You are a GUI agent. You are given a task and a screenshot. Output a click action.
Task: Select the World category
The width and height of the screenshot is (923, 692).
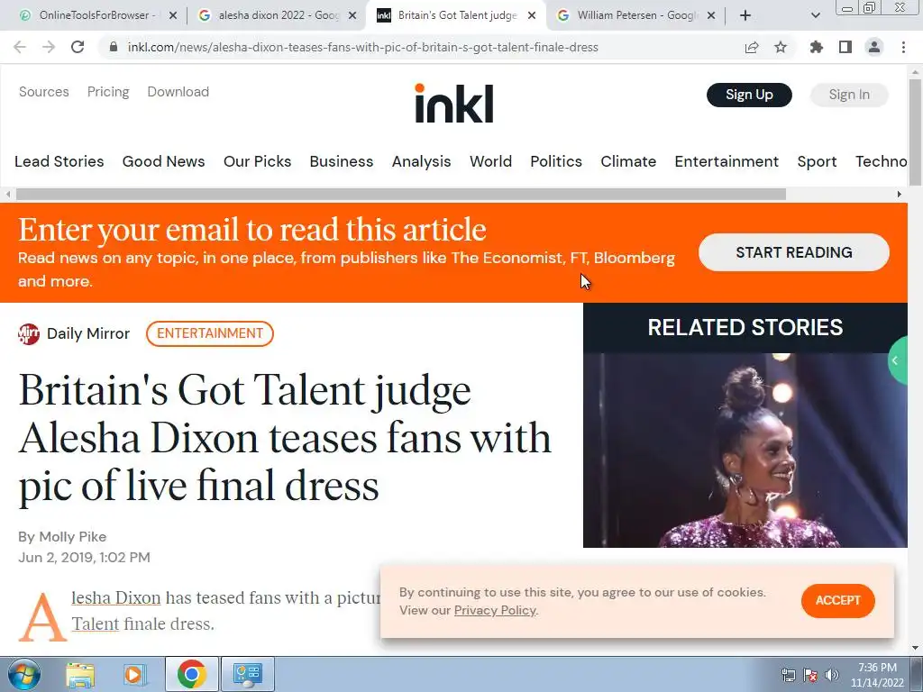(x=490, y=161)
